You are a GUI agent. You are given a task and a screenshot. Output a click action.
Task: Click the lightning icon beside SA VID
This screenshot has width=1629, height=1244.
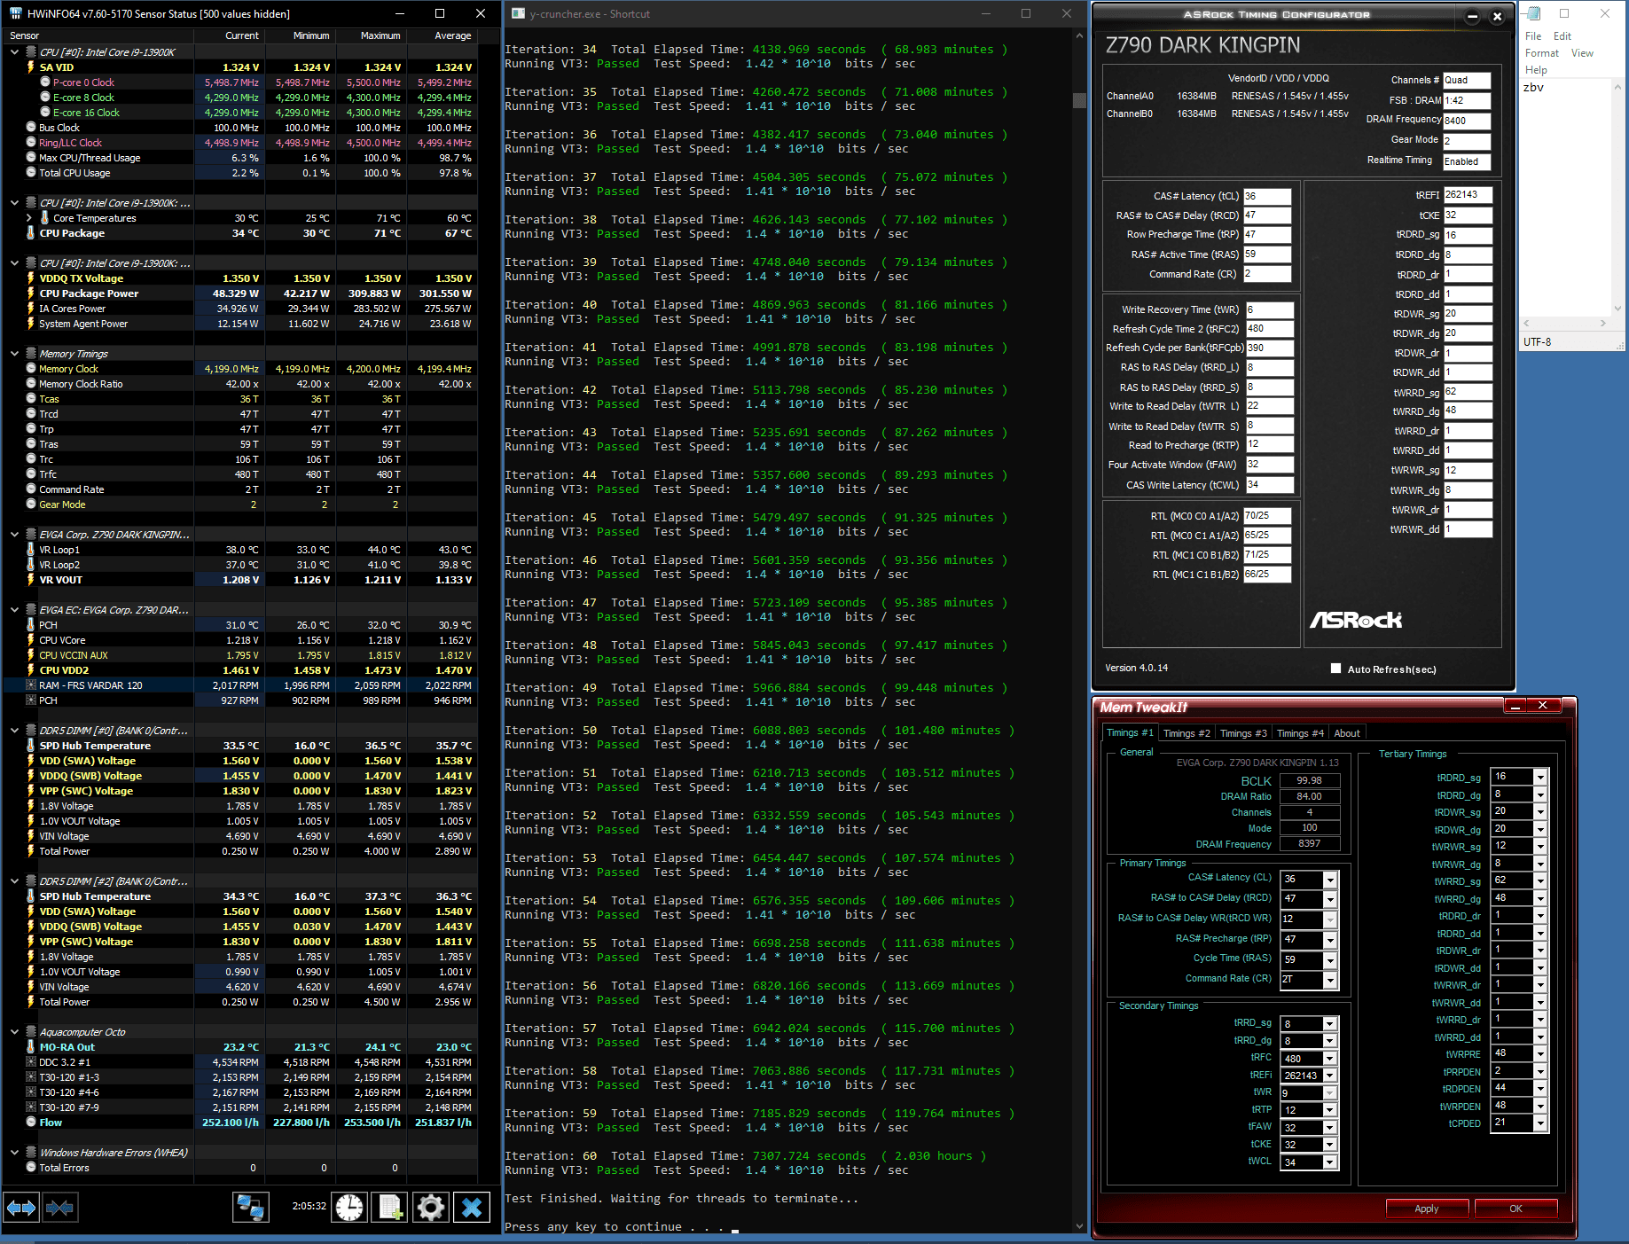(31, 67)
